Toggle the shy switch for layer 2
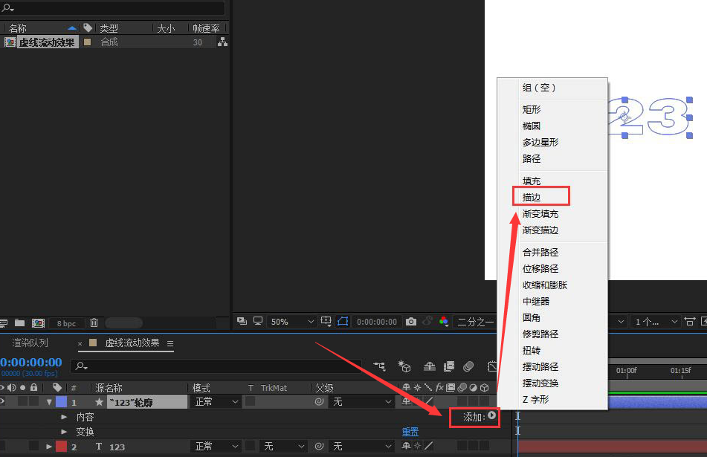The height and width of the screenshot is (457, 707). point(406,445)
